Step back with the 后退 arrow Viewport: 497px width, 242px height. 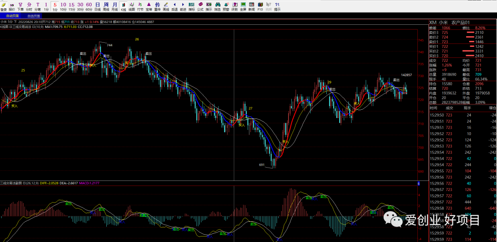[x=174, y=6]
